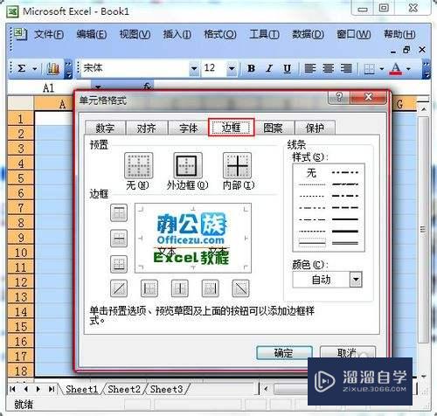Center align text in toolbar

[328, 68]
